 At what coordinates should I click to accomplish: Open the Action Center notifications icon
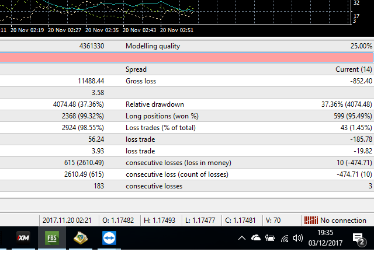[x=358, y=238]
